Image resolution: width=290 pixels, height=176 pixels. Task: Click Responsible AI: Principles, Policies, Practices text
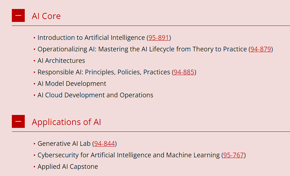(x=104, y=72)
